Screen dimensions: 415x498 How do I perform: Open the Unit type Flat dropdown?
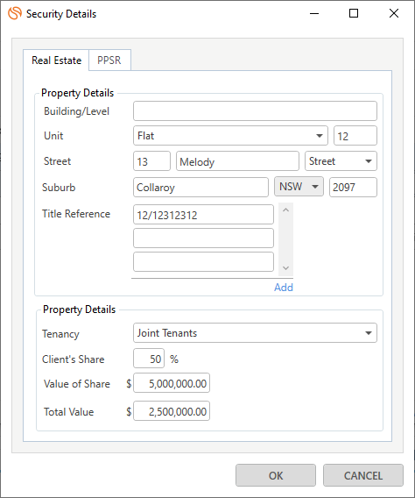[x=230, y=136]
